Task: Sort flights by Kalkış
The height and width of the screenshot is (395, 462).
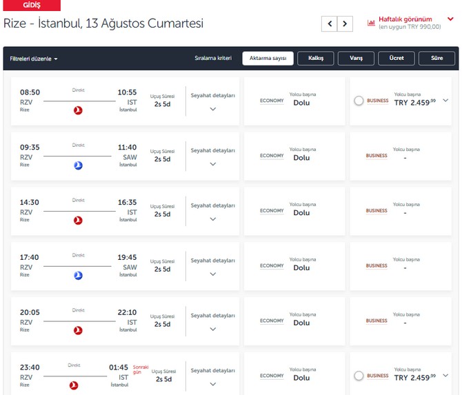Action: point(315,59)
